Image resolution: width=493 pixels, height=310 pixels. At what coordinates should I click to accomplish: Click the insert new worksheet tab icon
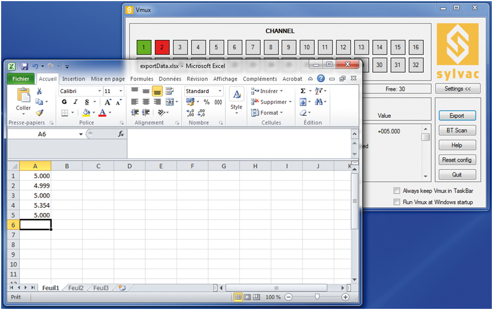tap(122, 288)
